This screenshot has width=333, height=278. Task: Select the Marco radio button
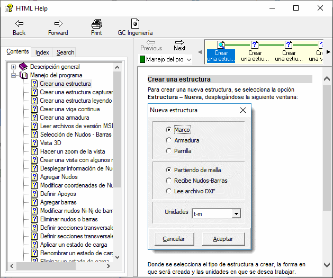point(168,130)
